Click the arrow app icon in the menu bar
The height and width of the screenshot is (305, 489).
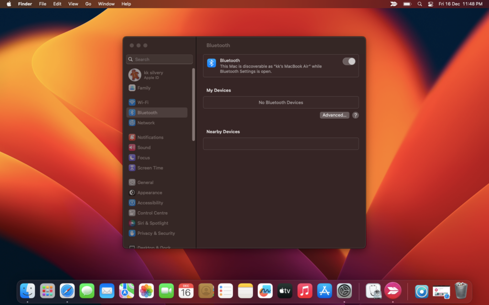point(393,4)
